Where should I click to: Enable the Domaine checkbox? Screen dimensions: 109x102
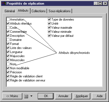click(x=8, y=40)
